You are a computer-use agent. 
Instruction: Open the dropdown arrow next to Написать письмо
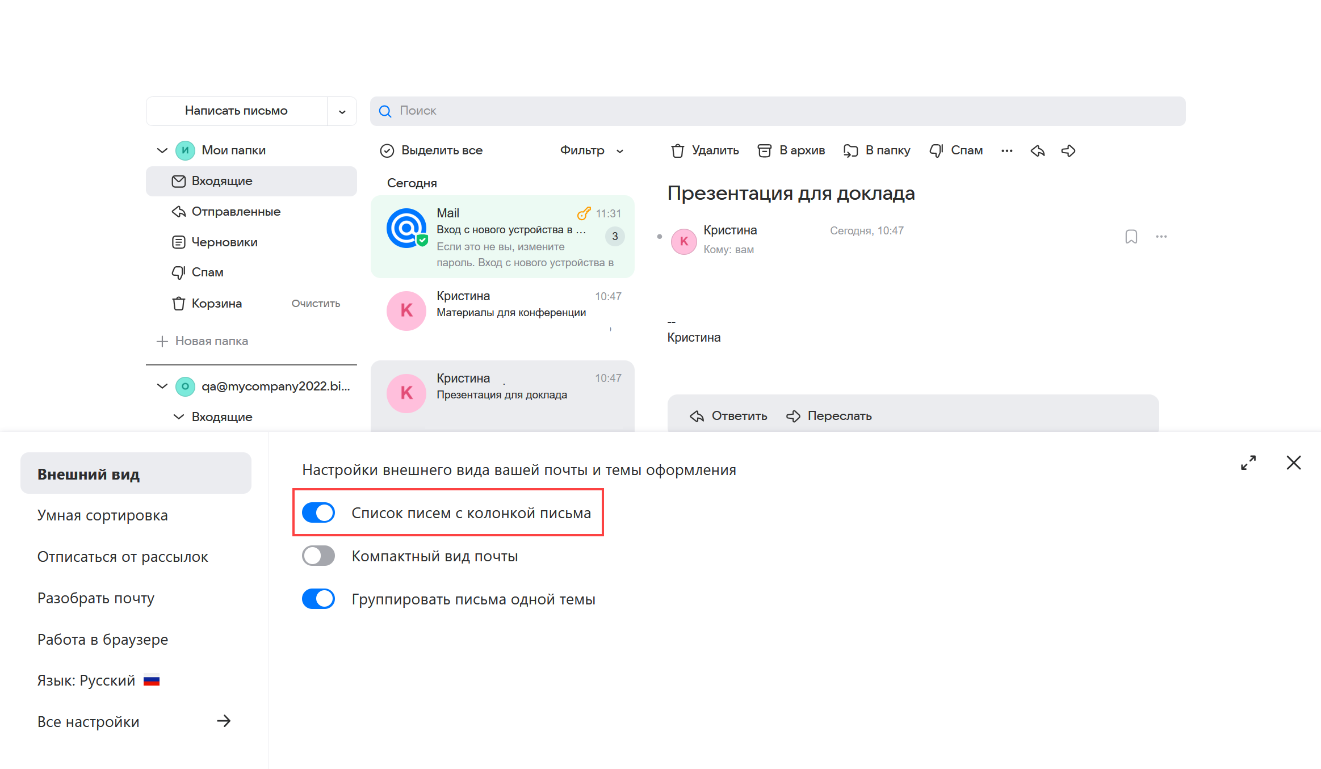pyautogui.click(x=342, y=111)
